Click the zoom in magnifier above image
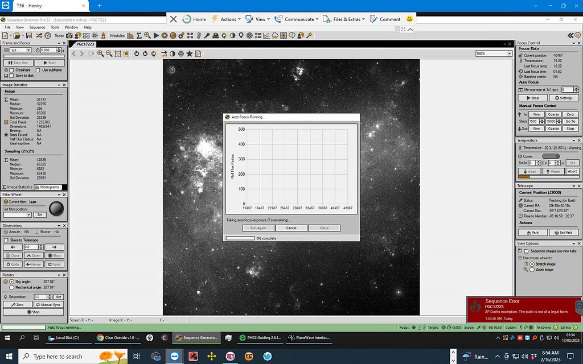Screen dimensions: 583x364 (100, 54)
